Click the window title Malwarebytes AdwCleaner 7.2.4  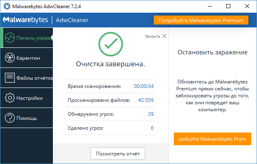pyautogui.click(x=47, y=7)
